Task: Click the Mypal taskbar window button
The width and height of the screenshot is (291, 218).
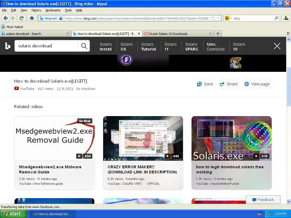Action: [53, 214]
